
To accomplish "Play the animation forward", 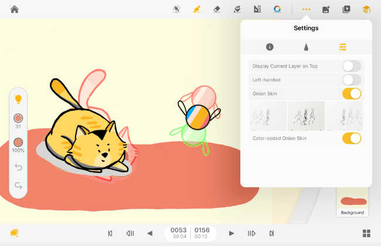I will 232,233.
